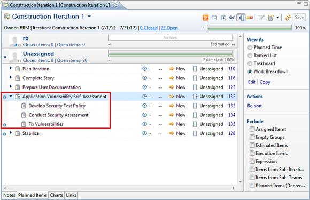Collapse Application Vulnerability Self-Assessment item
This screenshot has width=310, height=200.
pos(11,96)
